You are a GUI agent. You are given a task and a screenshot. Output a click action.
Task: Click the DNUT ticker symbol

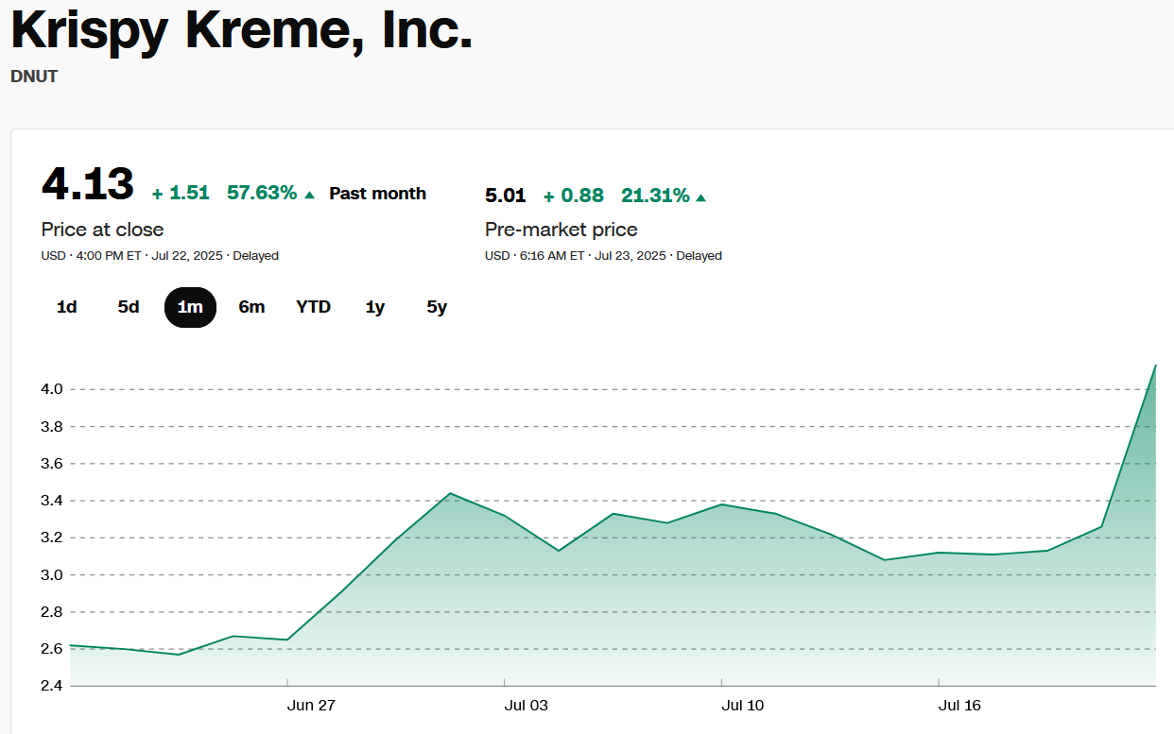click(x=34, y=77)
